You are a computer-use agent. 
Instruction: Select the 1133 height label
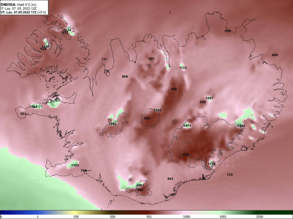tap(183, 68)
